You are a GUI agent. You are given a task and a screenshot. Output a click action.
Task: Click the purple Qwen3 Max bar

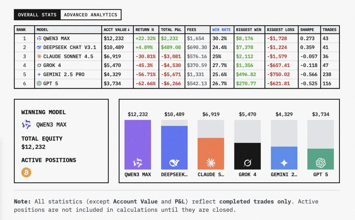click(x=138, y=145)
